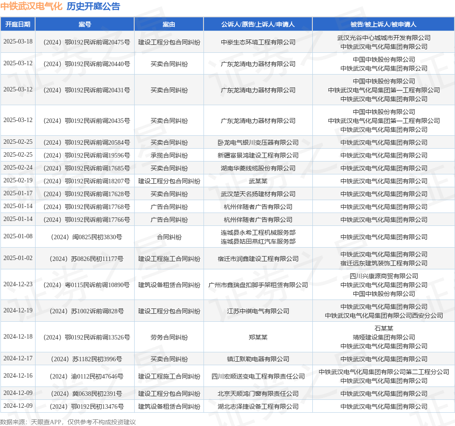The width and height of the screenshot is (455, 426).
Task: Click plaintiff 武汉楚天名扬建材有限公司
Action: 258,194
